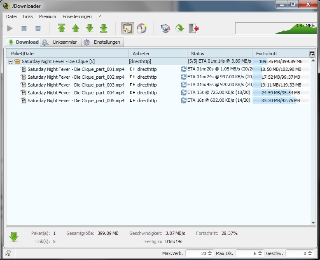Move selection to top of list
The width and height of the screenshot is (320, 260).
tap(62, 28)
